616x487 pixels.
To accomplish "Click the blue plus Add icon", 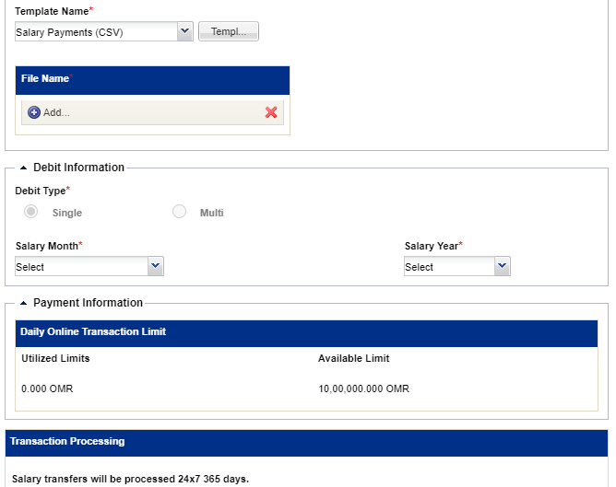I will (x=34, y=112).
